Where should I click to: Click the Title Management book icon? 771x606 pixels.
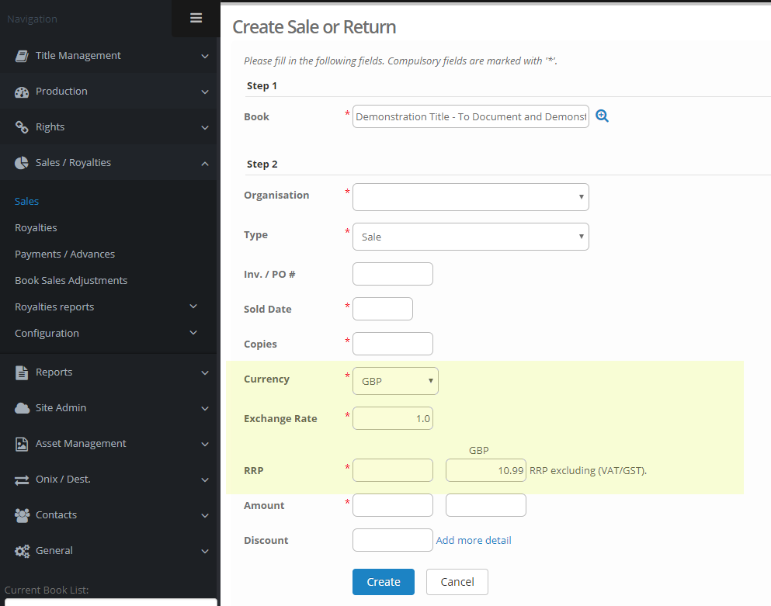[22, 56]
